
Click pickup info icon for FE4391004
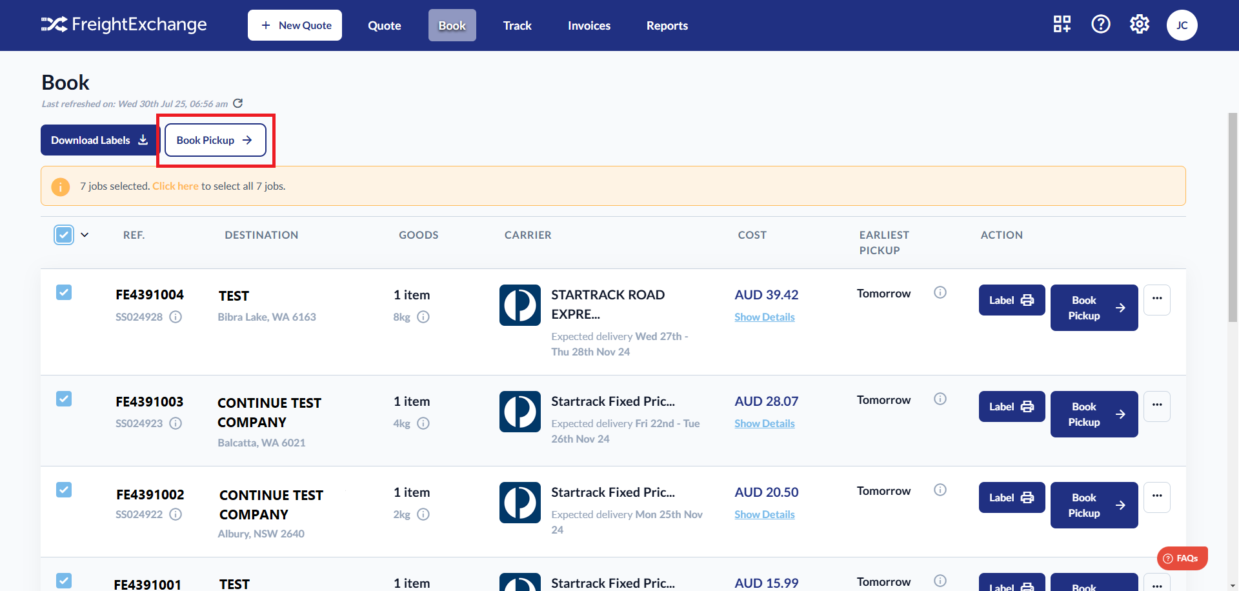coord(940,292)
